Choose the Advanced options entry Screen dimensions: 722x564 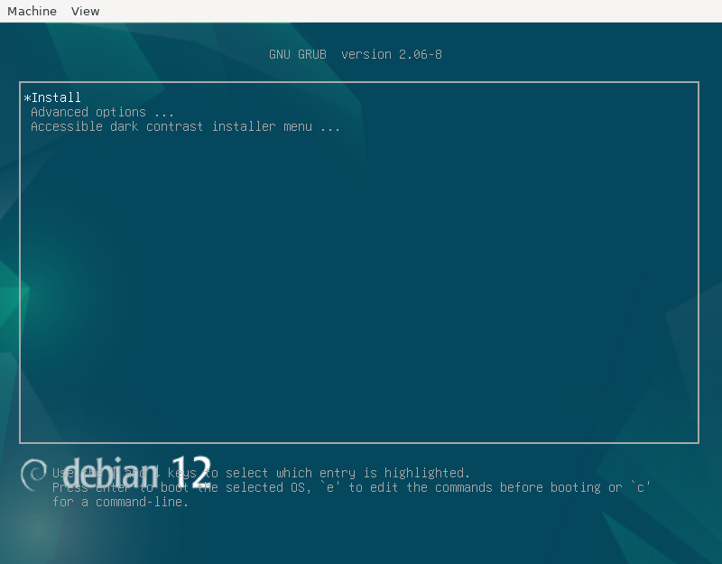tap(102, 112)
